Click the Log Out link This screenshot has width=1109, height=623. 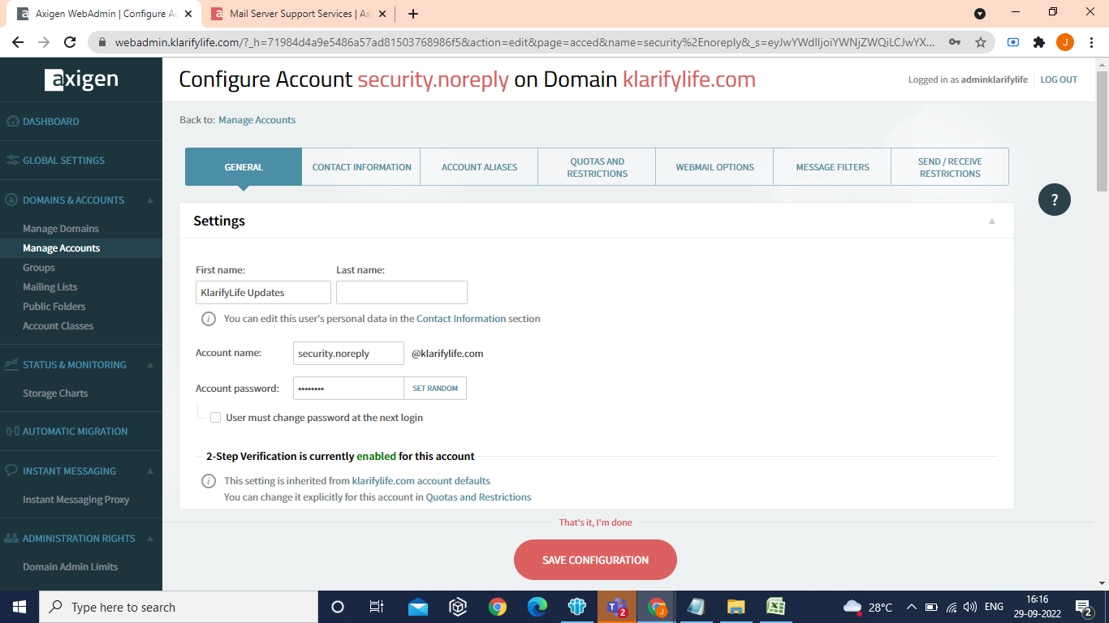pos(1059,79)
